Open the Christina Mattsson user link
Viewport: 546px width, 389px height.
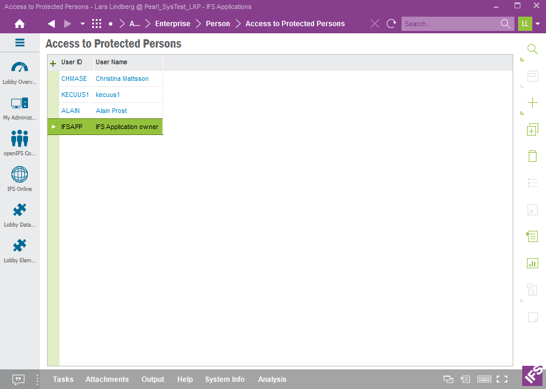click(122, 79)
